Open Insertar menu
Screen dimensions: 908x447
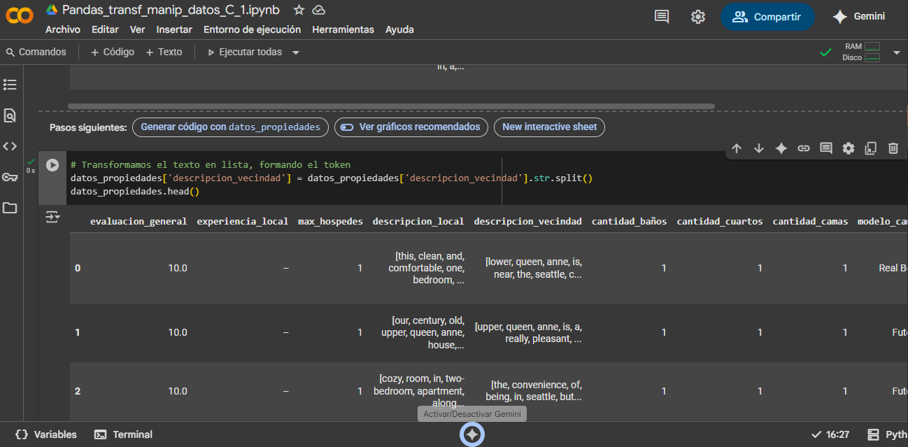pyautogui.click(x=174, y=29)
